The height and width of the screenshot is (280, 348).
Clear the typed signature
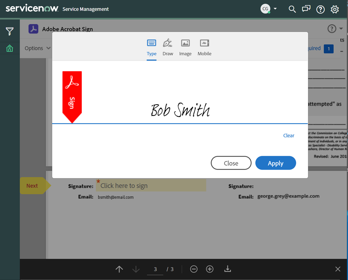pos(288,135)
